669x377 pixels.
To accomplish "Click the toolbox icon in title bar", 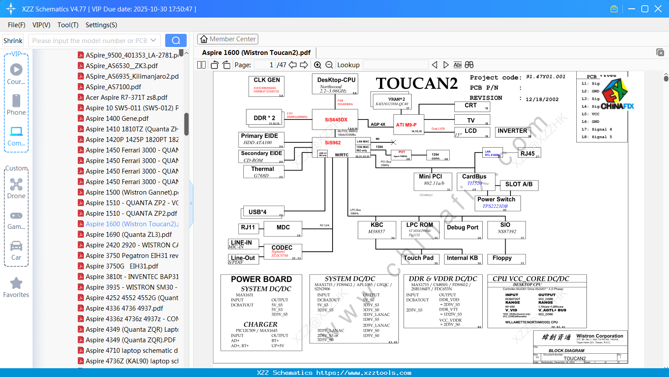I will point(614,9).
